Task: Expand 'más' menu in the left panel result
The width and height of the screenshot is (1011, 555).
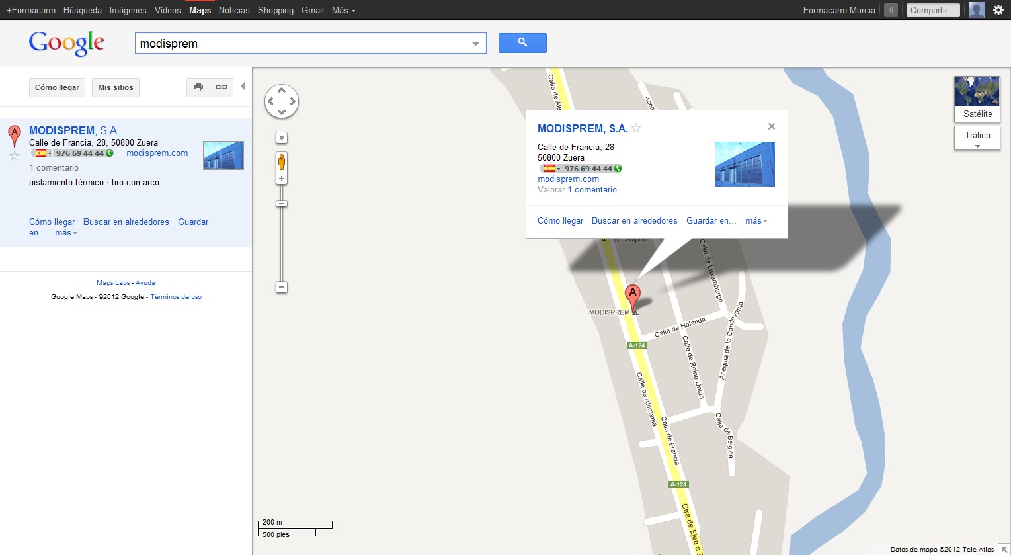Action: click(x=66, y=233)
